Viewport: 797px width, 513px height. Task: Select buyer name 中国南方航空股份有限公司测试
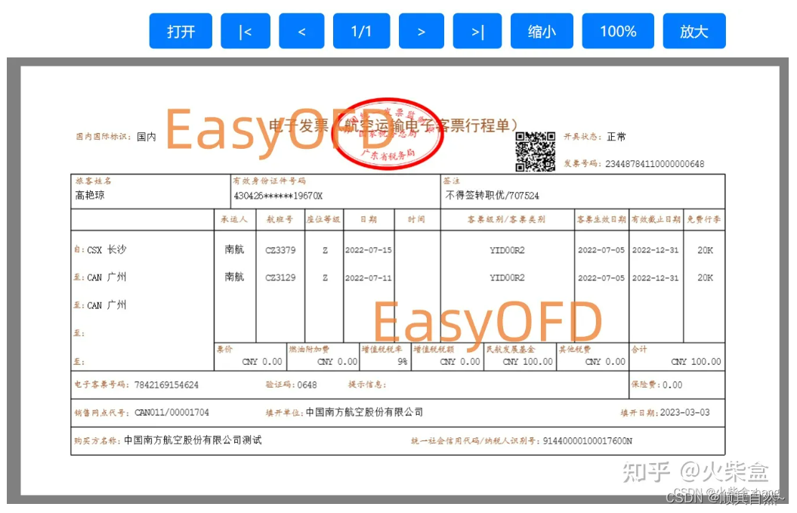click(193, 440)
